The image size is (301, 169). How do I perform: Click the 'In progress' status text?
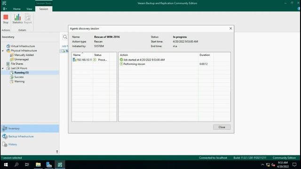(180, 37)
